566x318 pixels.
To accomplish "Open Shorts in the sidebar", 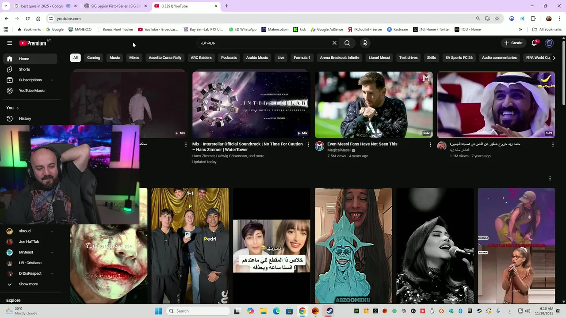I will tap(31, 69).
